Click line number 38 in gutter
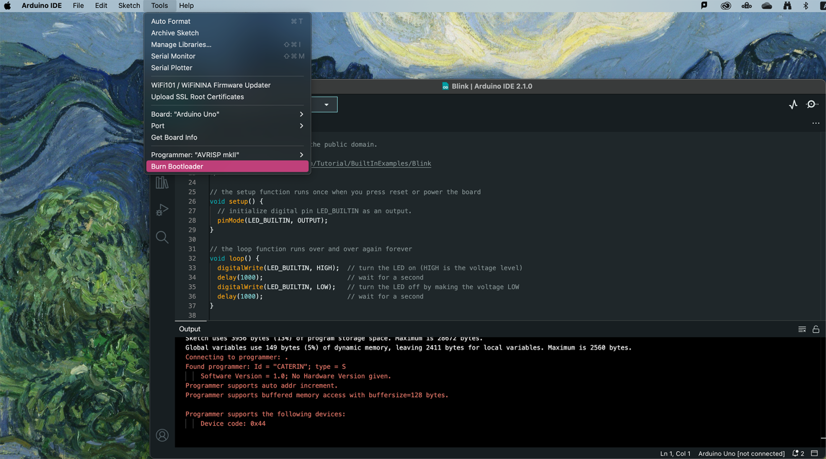The image size is (826, 459). [x=192, y=316]
